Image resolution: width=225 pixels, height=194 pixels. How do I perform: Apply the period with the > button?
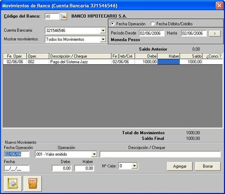click(x=215, y=33)
